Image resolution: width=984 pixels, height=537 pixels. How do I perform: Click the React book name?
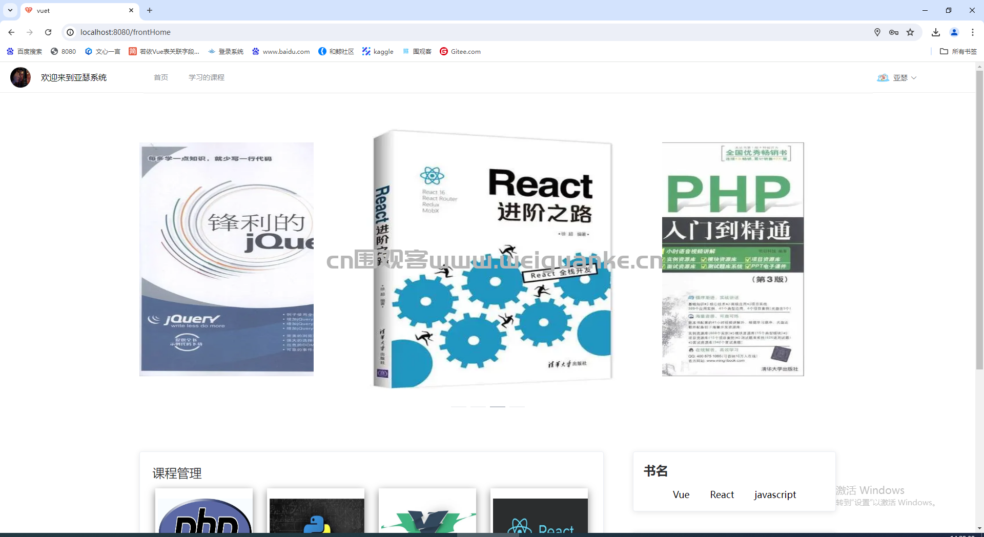pyautogui.click(x=722, y=494)
